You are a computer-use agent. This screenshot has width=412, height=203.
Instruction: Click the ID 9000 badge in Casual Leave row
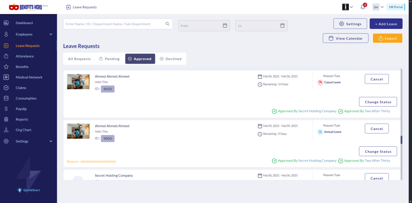click(x=108, y=89)
